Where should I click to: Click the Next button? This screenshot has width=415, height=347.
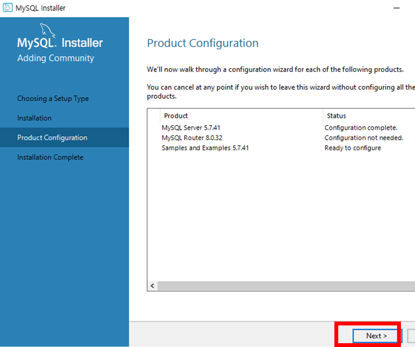(377, 336)
